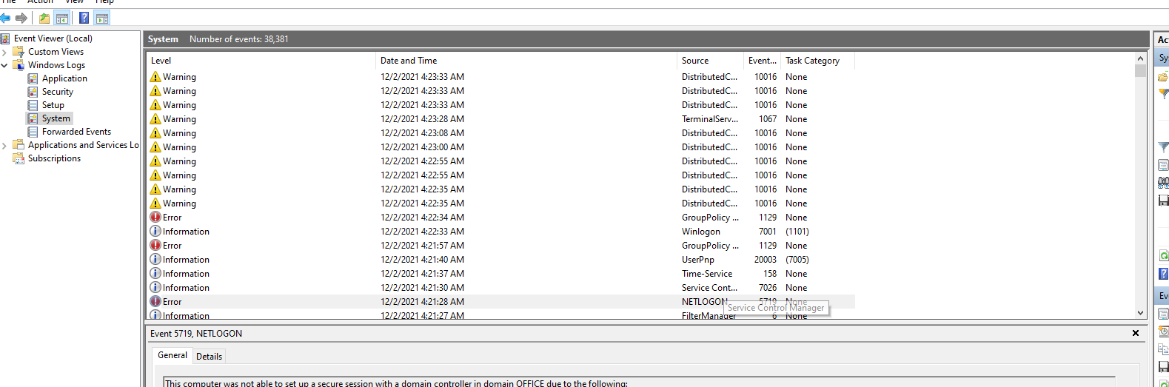The width and height of the screenshot is (1169, 387).
Task: Toggle Show/Hide Console Tree toolbar icon
Action: click(62, 18)
